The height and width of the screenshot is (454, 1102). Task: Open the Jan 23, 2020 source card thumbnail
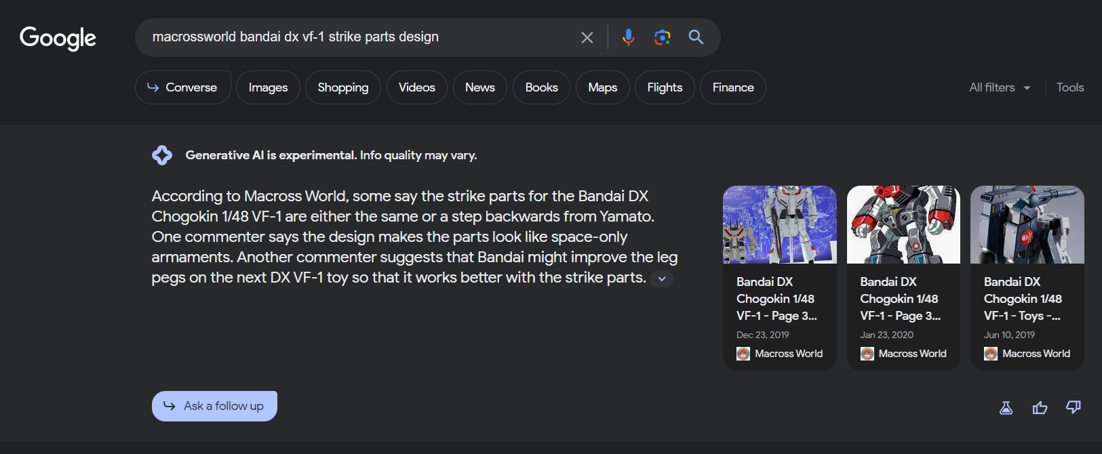[x=903, y=224]
